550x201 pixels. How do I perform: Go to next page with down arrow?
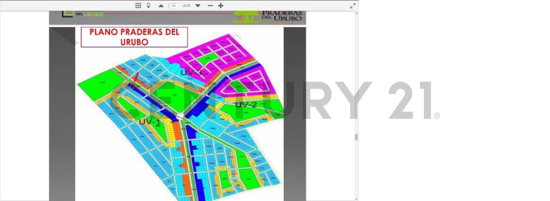[198, 5]
